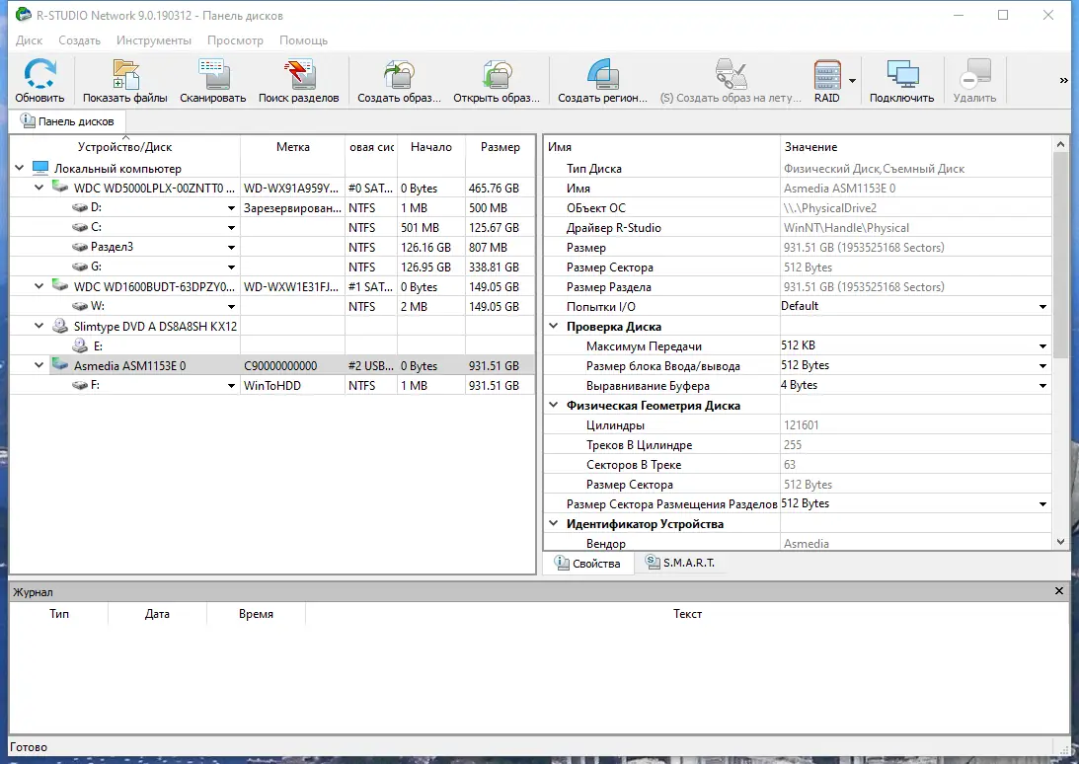The height and width of the screenshot is (764, 1079).
Task: Open dropdown arrow for partition F:
Action: coord(231,386)
